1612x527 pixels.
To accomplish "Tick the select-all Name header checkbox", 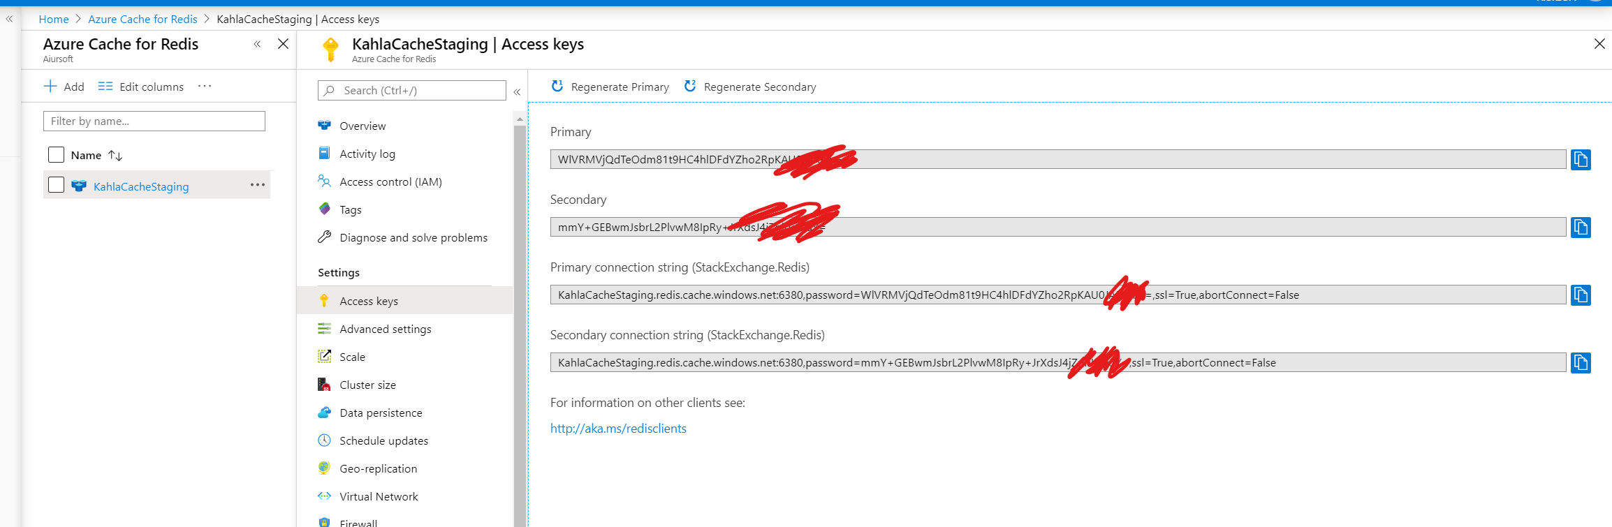I will click(x=57, y=155).
